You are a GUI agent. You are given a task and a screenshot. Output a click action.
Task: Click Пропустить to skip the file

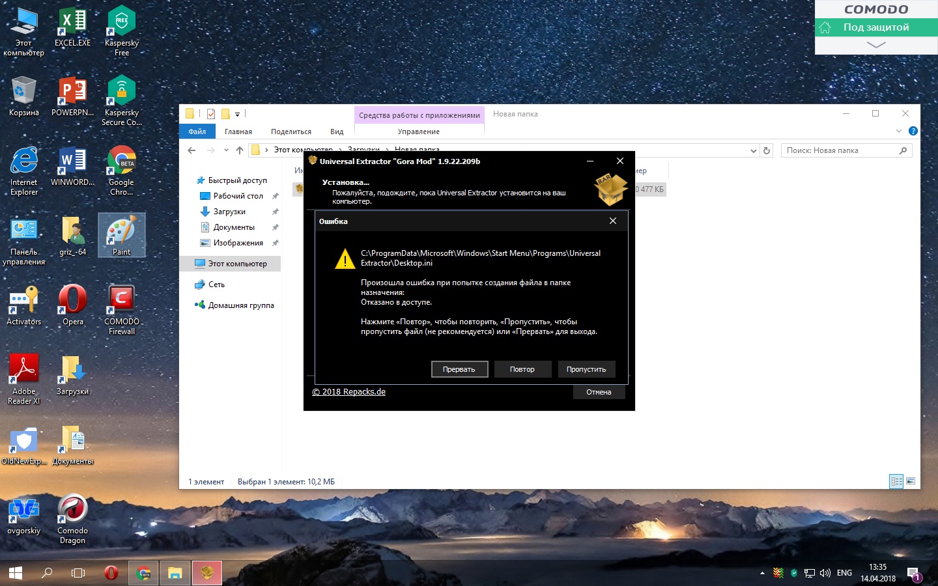(x=586, y=369)
